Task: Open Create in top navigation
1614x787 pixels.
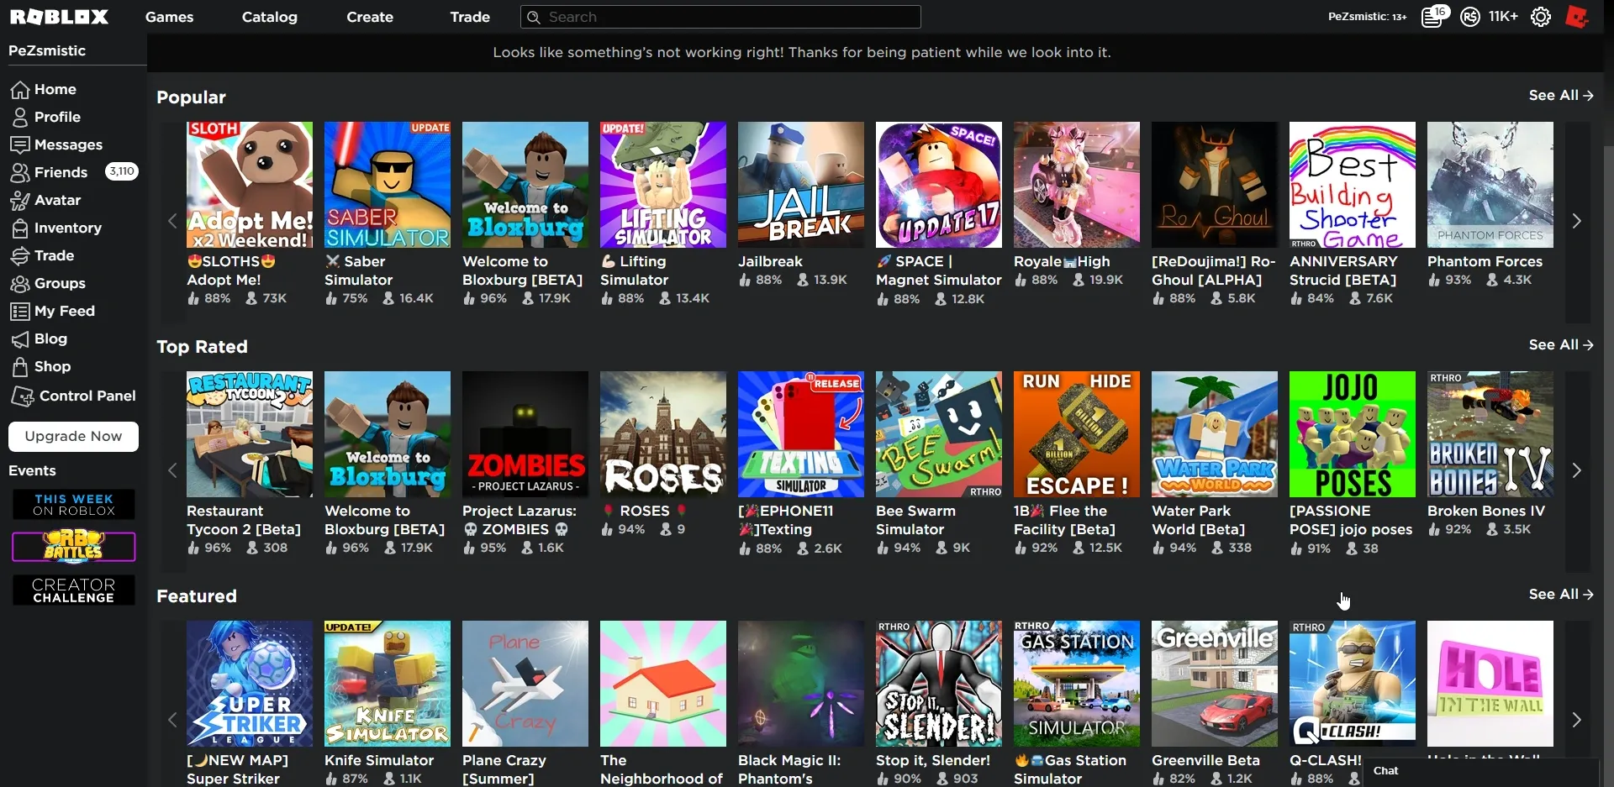Action: 370,17
